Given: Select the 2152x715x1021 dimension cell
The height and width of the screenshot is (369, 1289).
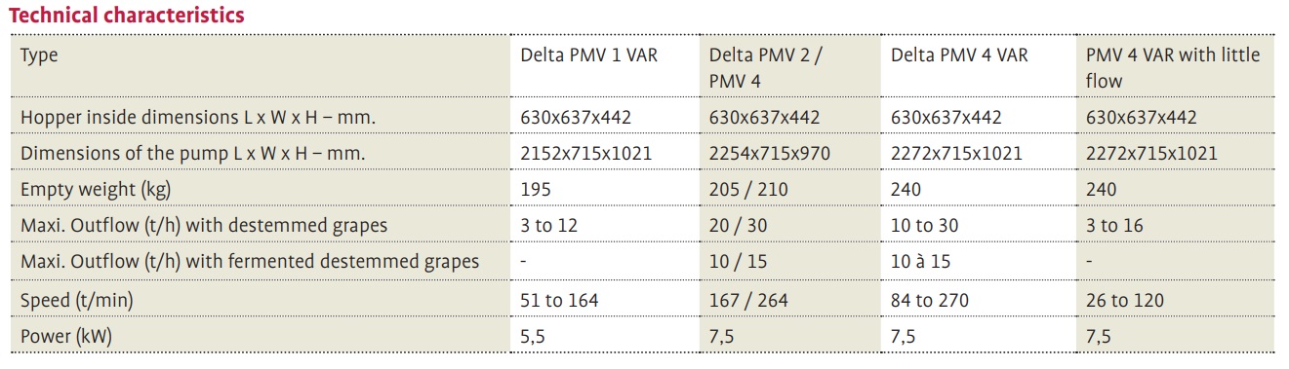Looking at the screenshot, I should (x=585, y=154).
